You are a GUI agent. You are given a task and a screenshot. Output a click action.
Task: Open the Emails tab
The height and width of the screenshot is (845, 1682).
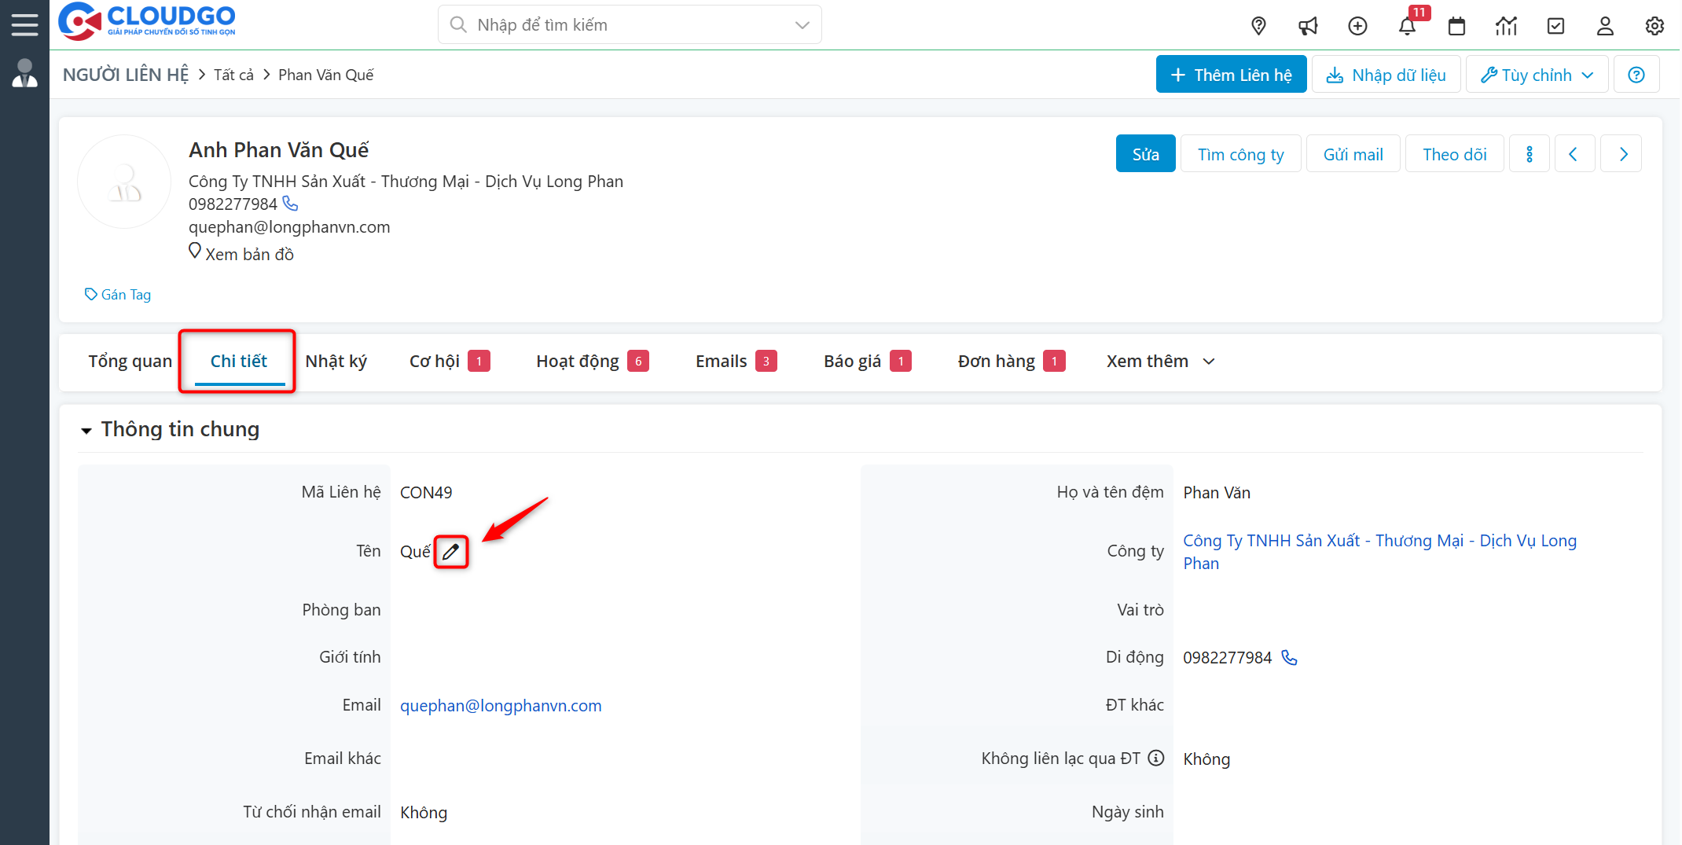click(x=721, y=361)
